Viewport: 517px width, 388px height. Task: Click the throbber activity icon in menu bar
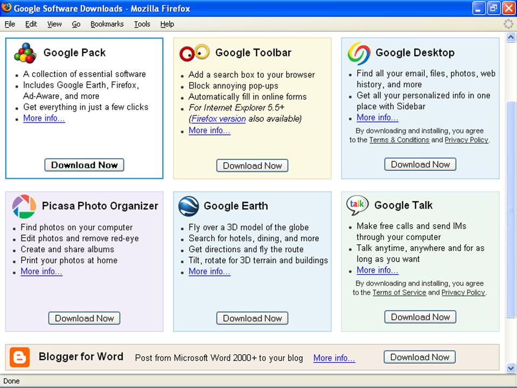(508, 24)
